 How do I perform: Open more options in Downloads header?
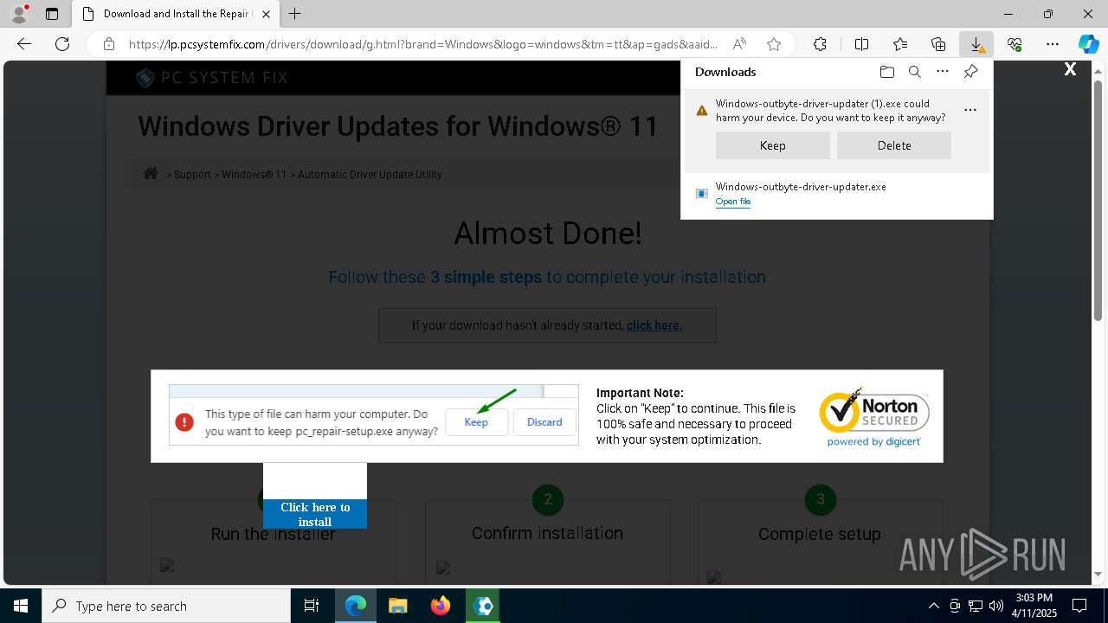943,72
